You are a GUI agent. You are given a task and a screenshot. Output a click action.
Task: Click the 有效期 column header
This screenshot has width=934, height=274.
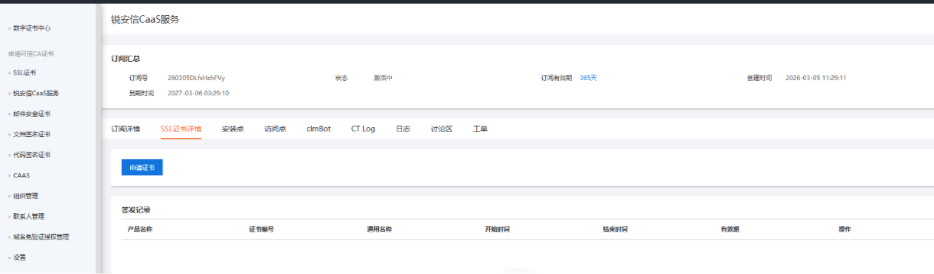coord(730,230)
